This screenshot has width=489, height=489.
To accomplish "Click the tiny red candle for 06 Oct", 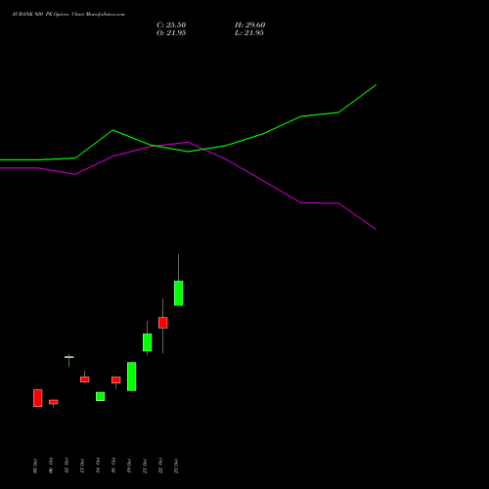I will click(53, 402).
